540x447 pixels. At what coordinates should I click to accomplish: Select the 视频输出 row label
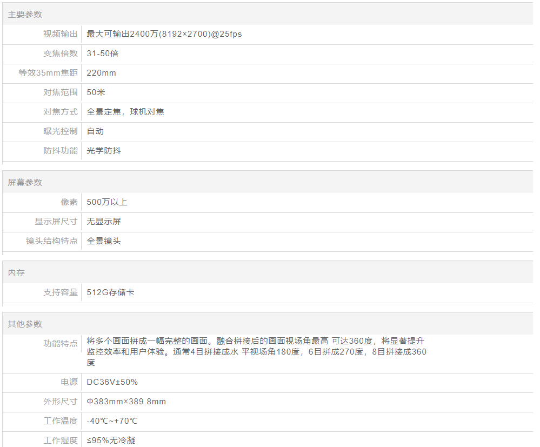[61, 34]
